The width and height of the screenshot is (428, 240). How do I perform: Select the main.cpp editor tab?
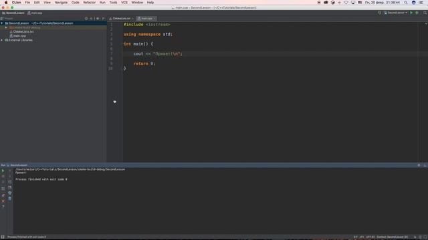pos(146,19)
